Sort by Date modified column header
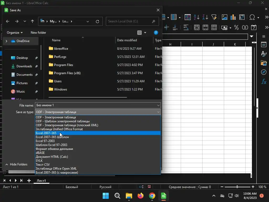This screenshot has width=269, height=202. (127, 40)
